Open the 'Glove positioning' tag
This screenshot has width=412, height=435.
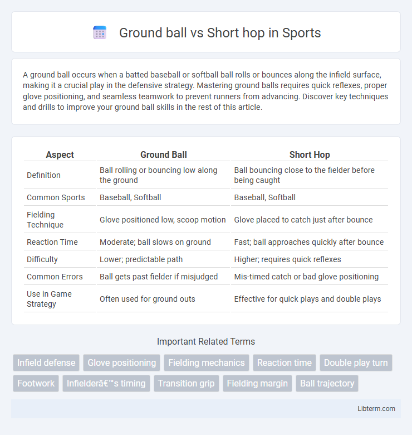pos(122,362)
